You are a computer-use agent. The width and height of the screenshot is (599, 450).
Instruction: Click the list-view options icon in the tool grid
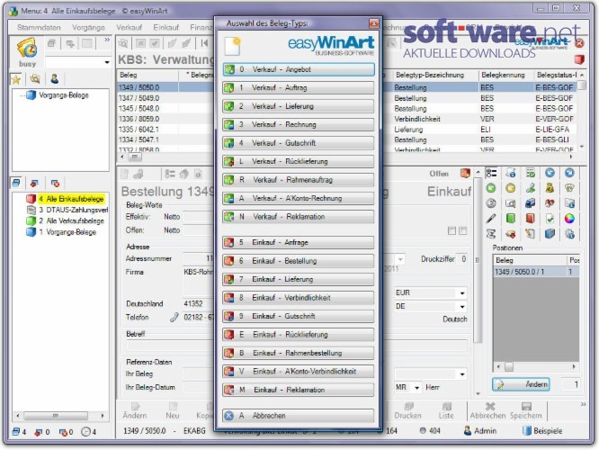(x=491, y=173)
